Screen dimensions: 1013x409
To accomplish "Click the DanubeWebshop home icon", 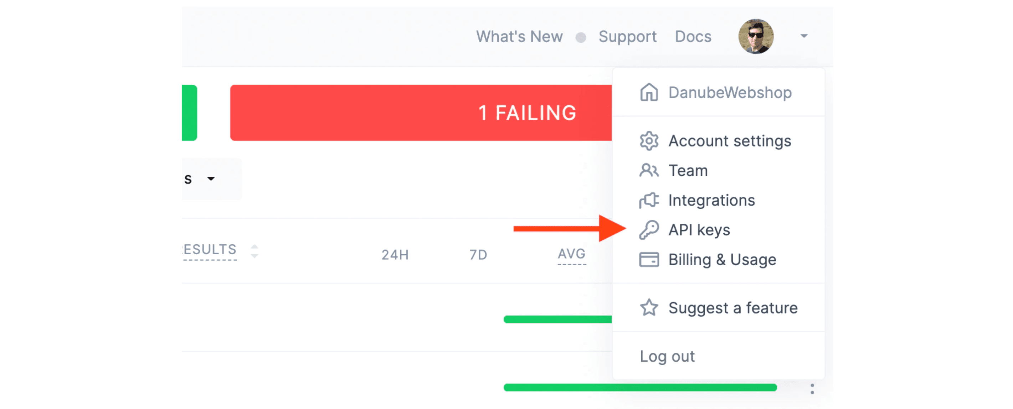I will (x=648, y=92).
